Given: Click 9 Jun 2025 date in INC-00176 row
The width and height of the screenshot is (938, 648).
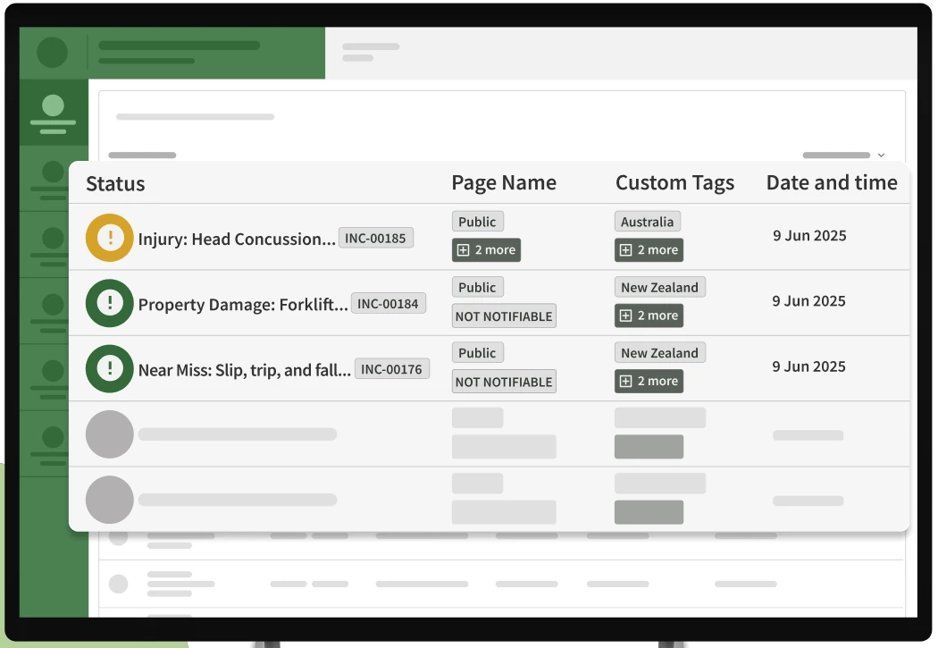Looking at the screenshot, I should 808,366.
